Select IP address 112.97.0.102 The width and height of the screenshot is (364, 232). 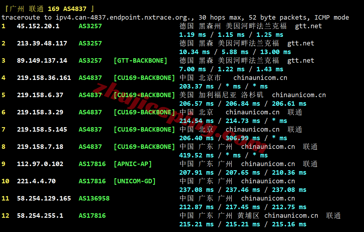[40, 164]
